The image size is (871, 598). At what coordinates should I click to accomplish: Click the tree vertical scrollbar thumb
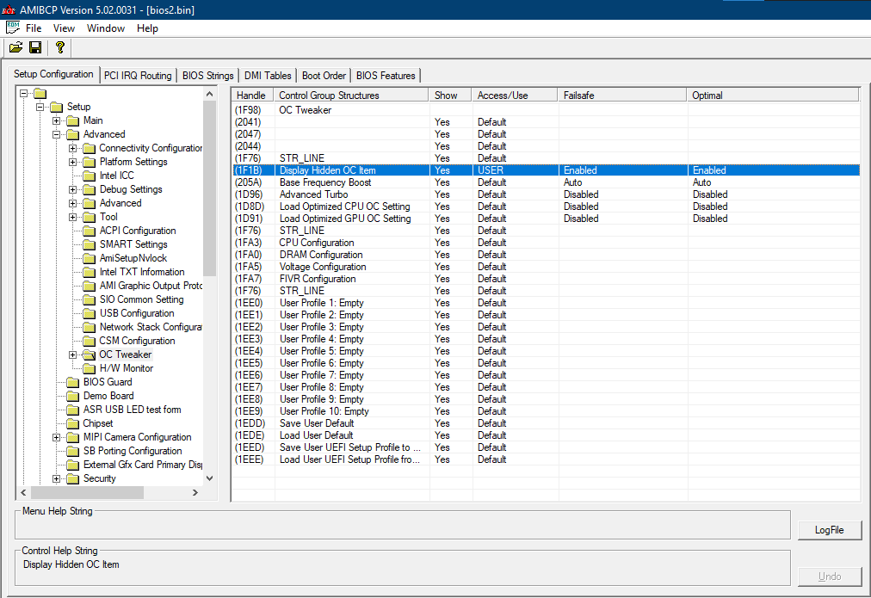[209, 188]
